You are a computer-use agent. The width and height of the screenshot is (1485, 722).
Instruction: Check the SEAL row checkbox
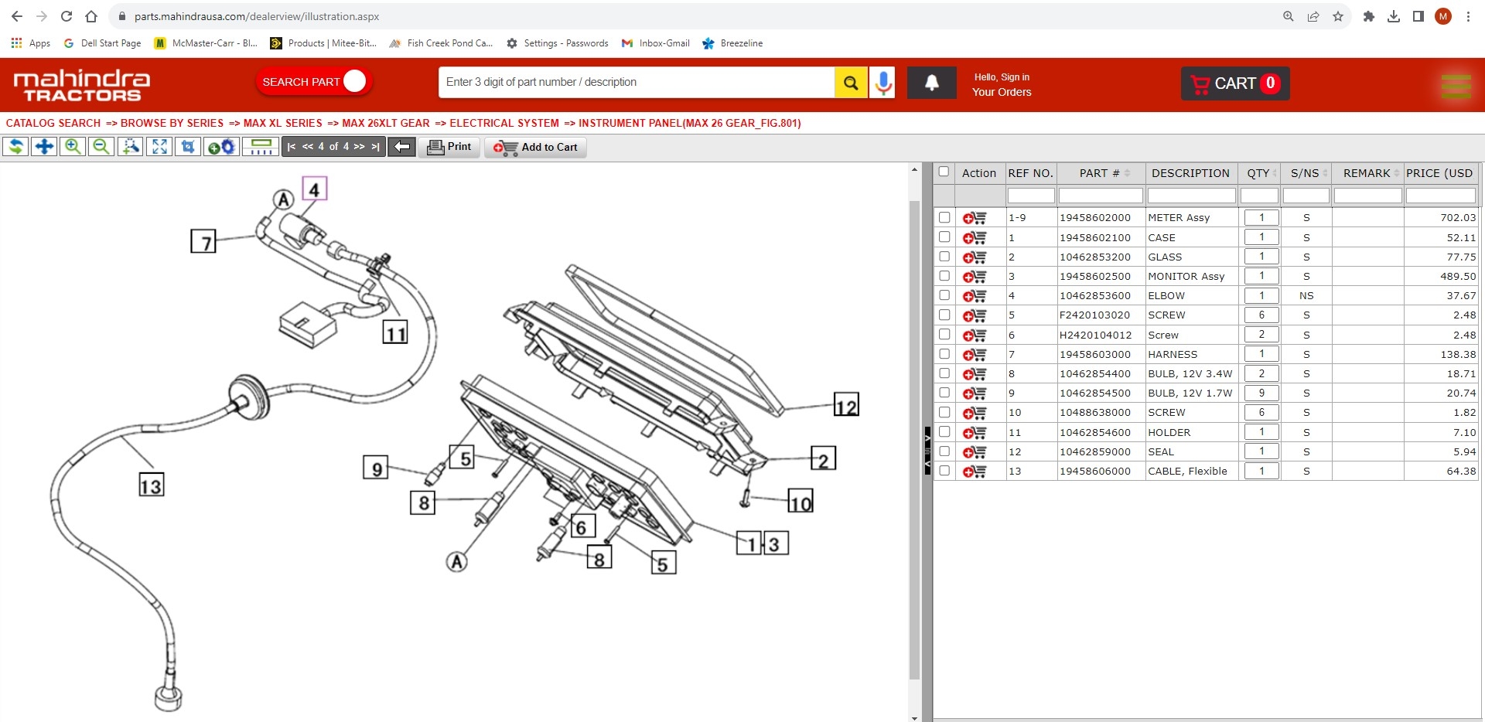click(x=944, y=451)
